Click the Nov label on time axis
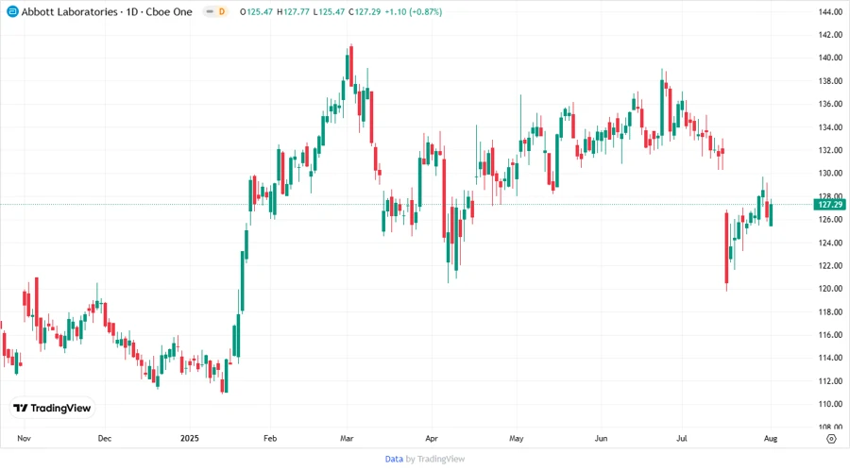The width and height of the screenshot is (850, 470). [x=24, y=438]
